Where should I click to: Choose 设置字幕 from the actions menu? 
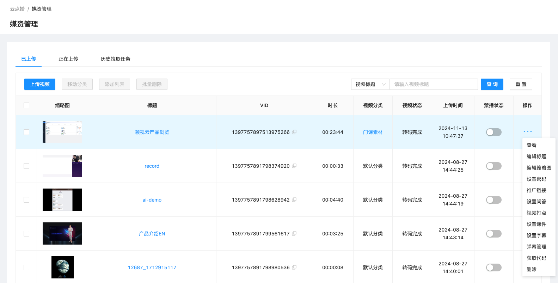click(x=536, y=235)
